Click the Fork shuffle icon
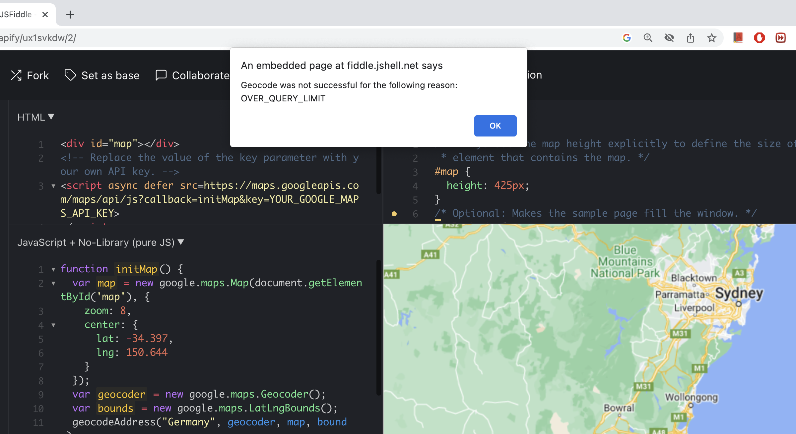This screenshot has height=434, width=796. (16, 75)
